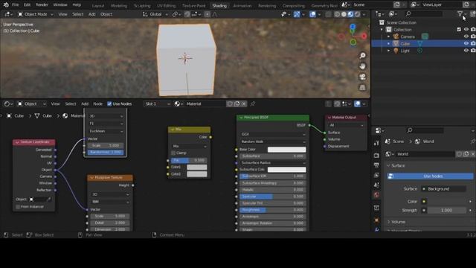Collapse the Collection tree in outliner

click(382, 30)
